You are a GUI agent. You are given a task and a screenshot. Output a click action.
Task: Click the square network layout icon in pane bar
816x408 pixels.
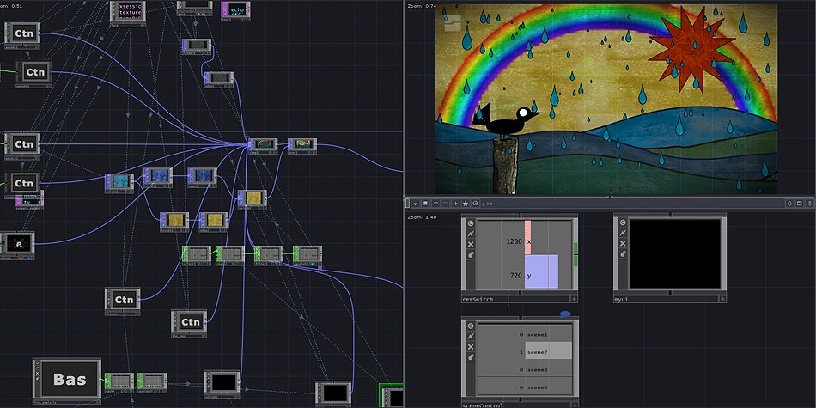pyautogui.click(x=425, y=204)
